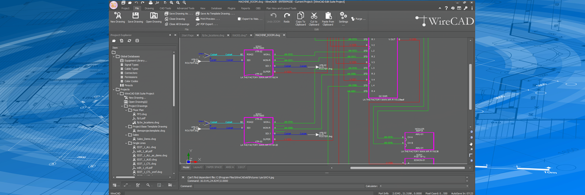This screenshot has height=195, width=585.
Task: Click Export to Visio
Action: click(x=250, y=18)
